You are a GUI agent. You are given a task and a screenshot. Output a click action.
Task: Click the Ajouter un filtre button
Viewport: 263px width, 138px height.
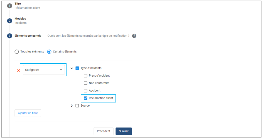click(28, 113)
